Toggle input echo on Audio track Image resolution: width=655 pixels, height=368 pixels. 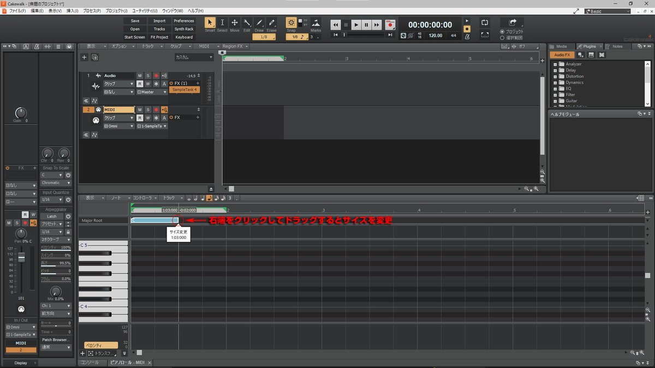click(x=164, y=76)
